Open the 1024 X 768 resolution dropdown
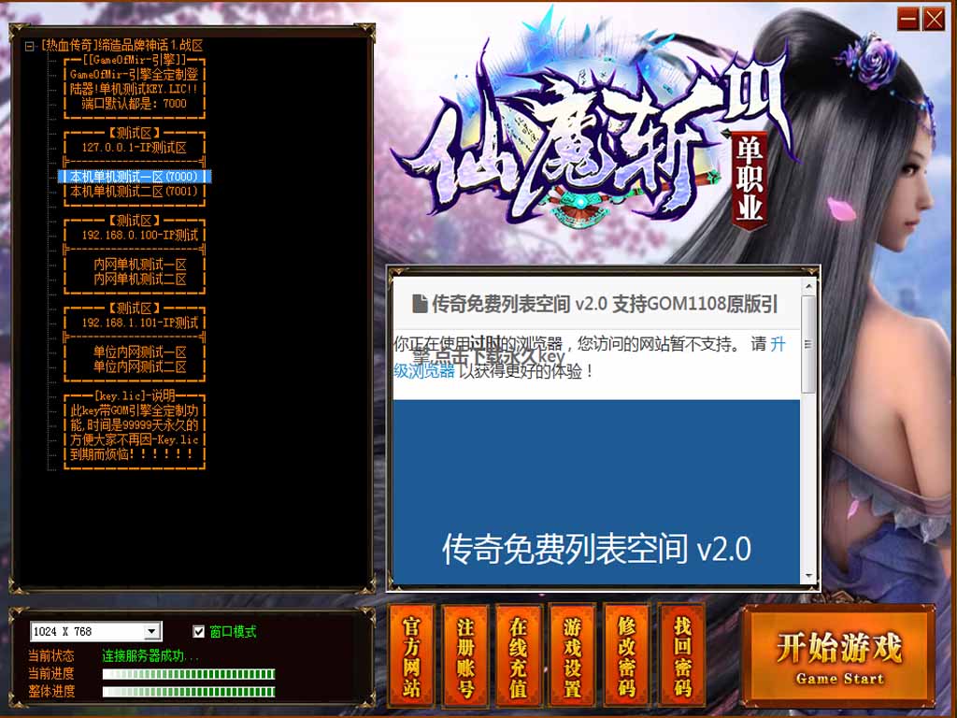This screenshot has height=718, width=957. (152, 631)
